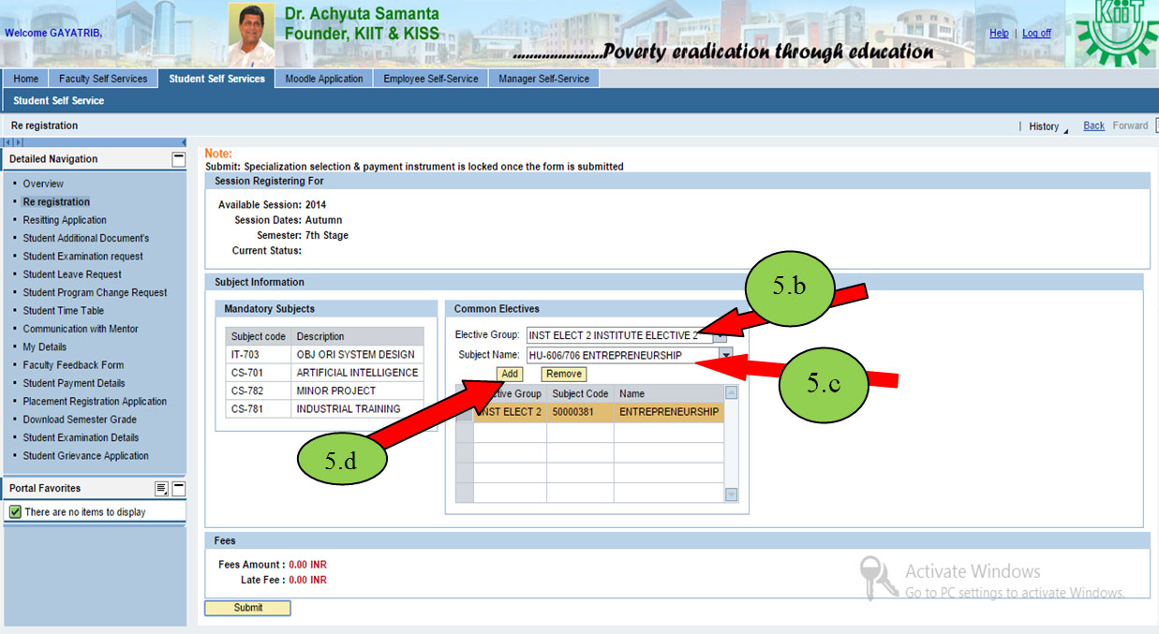
Task: Click the Log off link
Action: (1035, 33)
